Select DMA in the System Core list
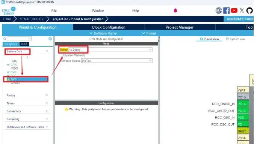The width and height of the screenshot is (254, 144). pyautogui.click(x=14, y=61)
